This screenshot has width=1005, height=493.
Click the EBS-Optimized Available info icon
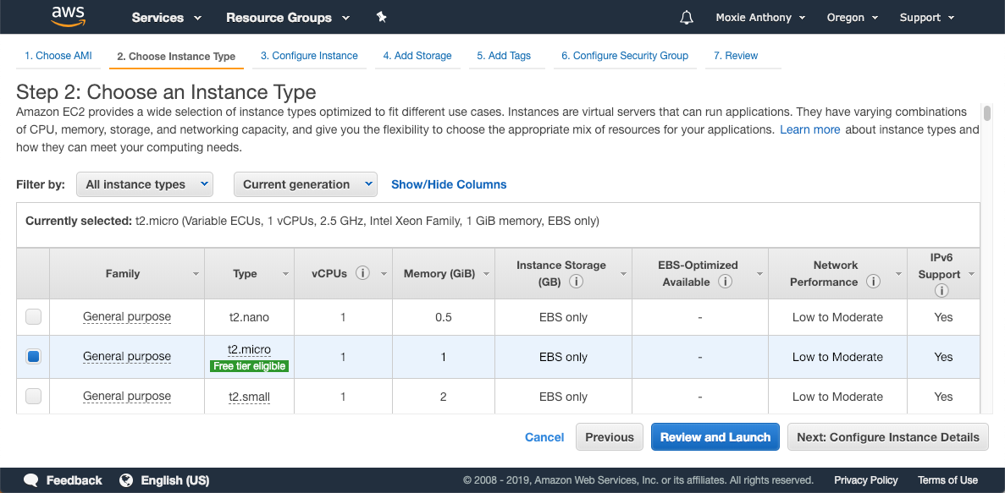click(x=725, y=282)
